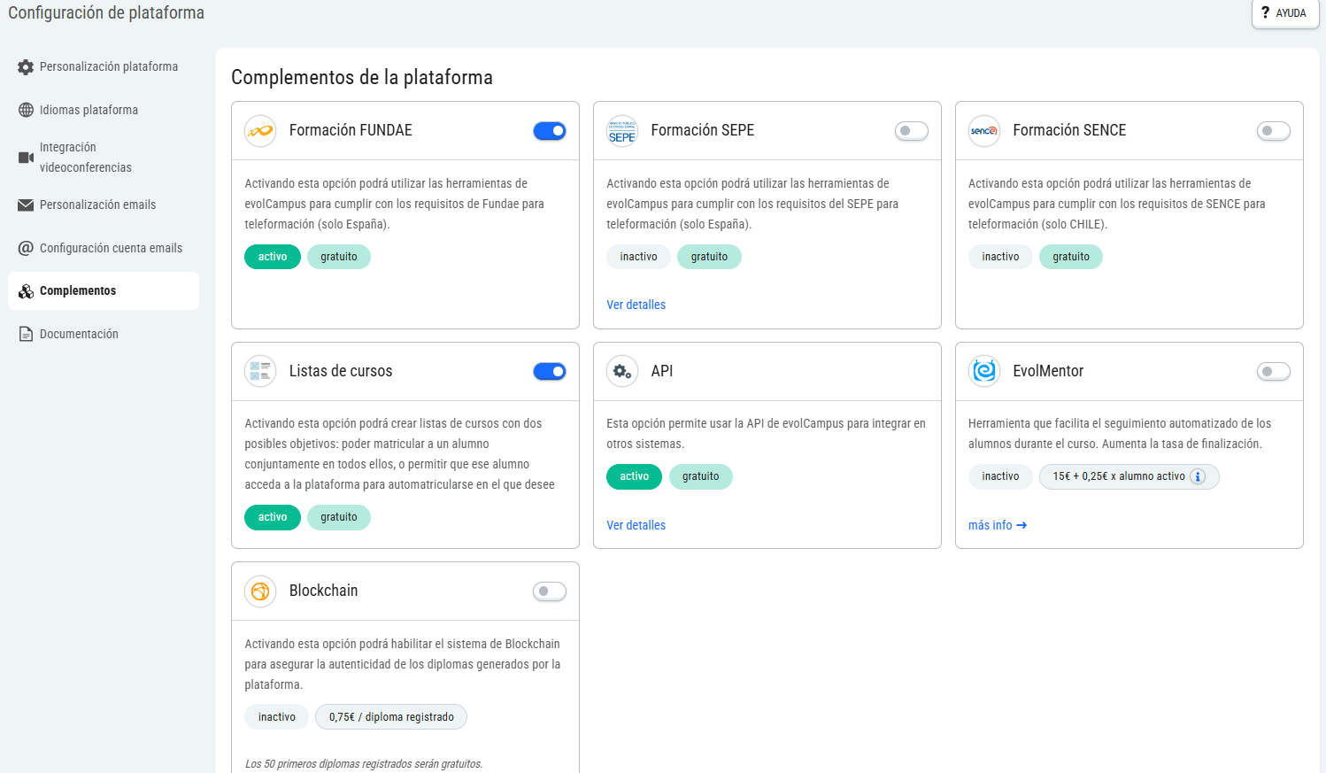Click Ver detalles in API card
The height and width of the screenshot is (773, 1326).
click(636, 525)
